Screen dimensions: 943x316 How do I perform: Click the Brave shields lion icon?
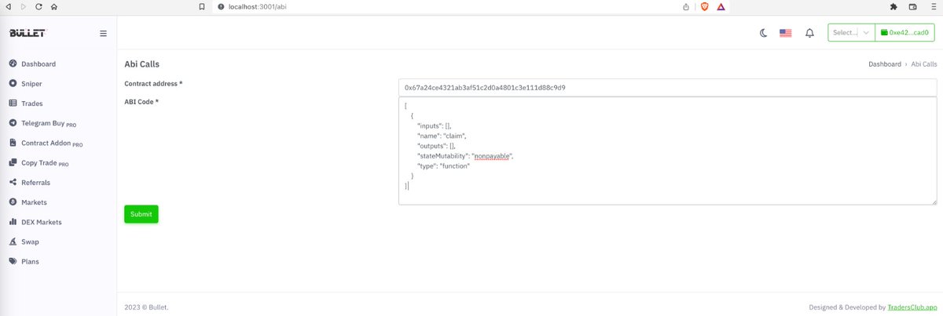[704, 6]
